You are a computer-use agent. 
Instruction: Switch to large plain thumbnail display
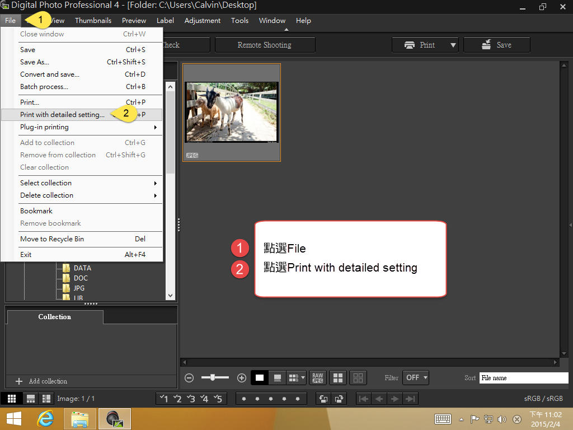click(260, 378)
